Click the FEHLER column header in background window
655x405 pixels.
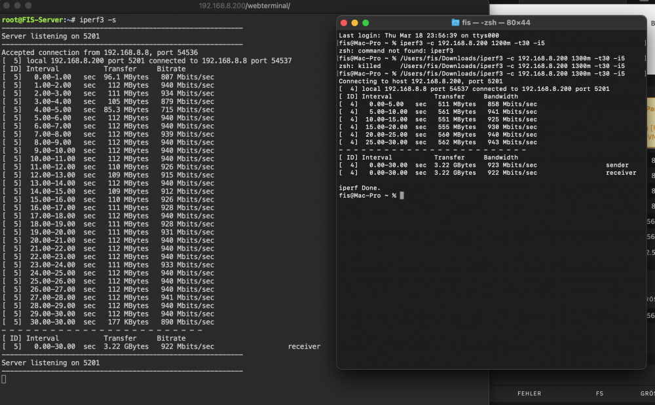[x=529, y=393]
